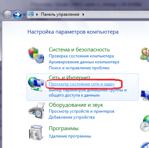Click the grayed back navigation arrow
149x148 pixels.
point(7,15)
